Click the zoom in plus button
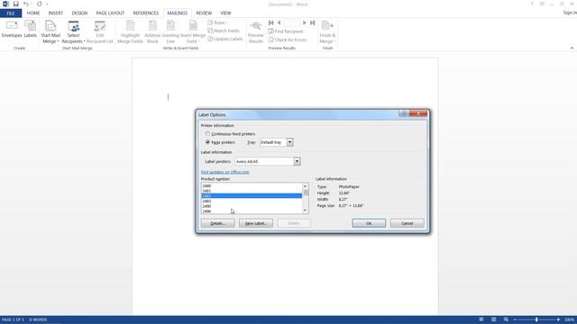This screenshot has width=577, height=324. point(558,320)
